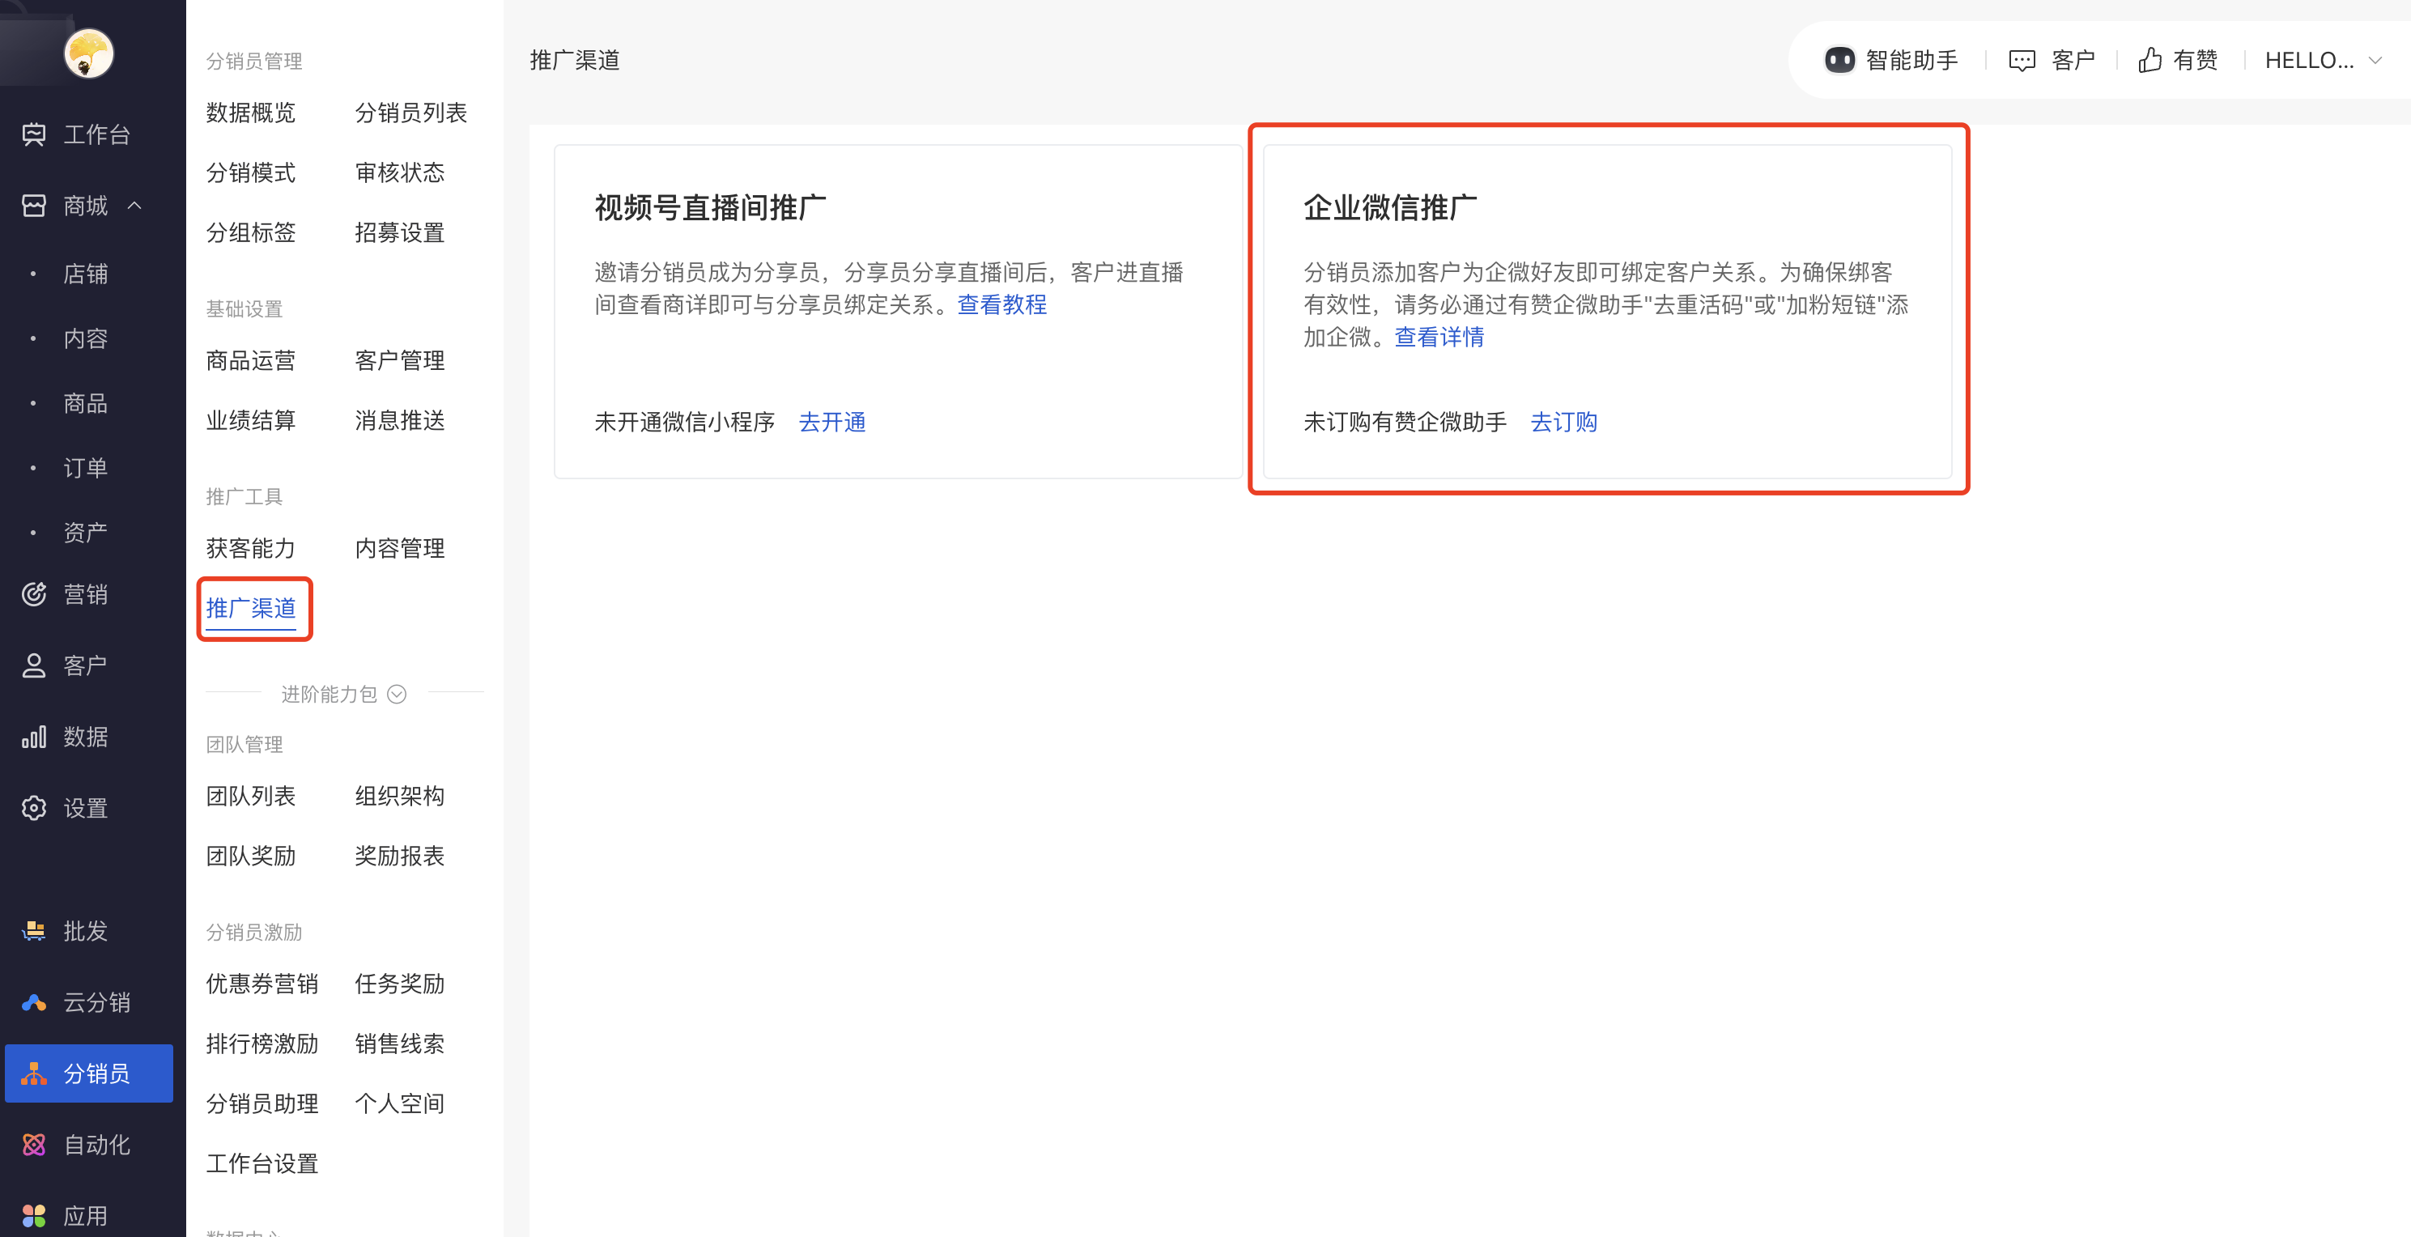Screen dimensions: 2411x1237
Task: Expand the 进阶能力包 circled chevron
Action: coord(397,695)
